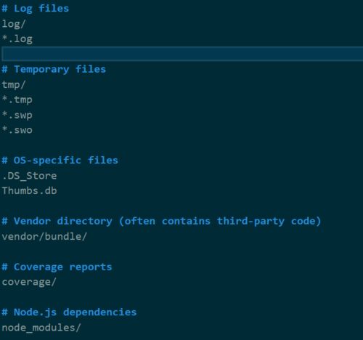This screenshot has height=340, width=363.
Task: Click the '*.swp' line
Action: (17, 115)
